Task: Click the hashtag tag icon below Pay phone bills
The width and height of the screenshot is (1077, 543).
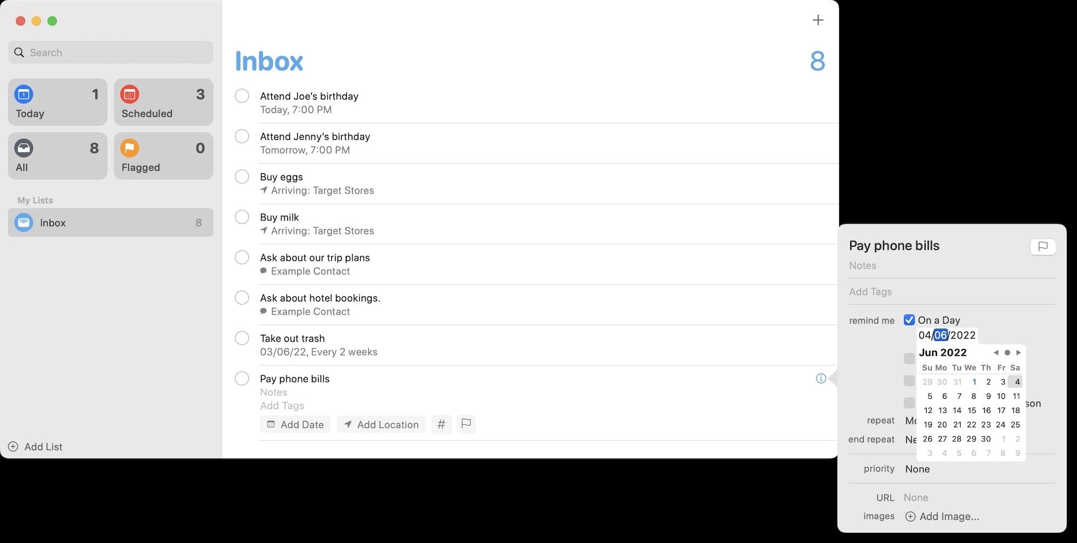Action: (x=442, y=424)
